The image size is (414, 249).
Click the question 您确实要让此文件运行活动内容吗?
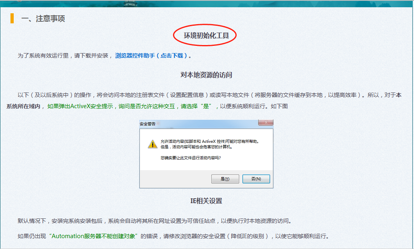coord(190,158)
